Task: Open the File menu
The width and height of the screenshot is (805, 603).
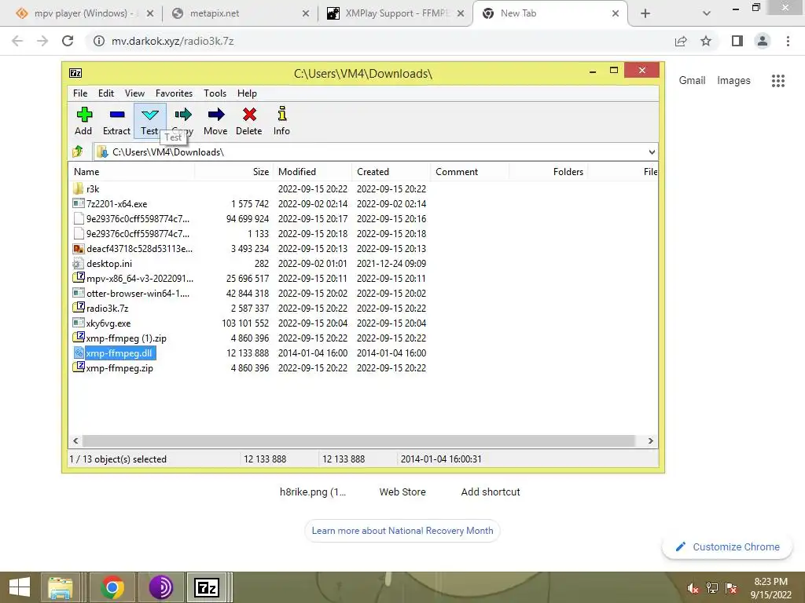Action: click(x=80, y=93)
